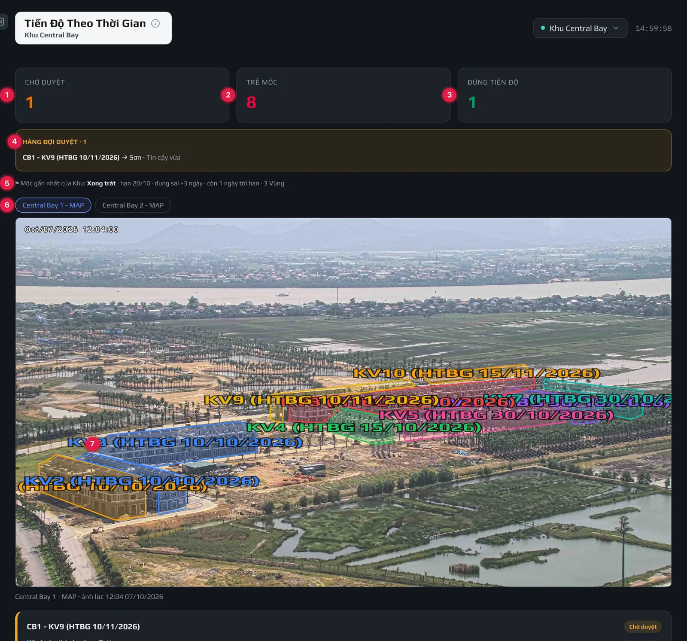687x641 pixels.
Task: Click the chevron in Khu Central Bay selector
Action: 616,28
